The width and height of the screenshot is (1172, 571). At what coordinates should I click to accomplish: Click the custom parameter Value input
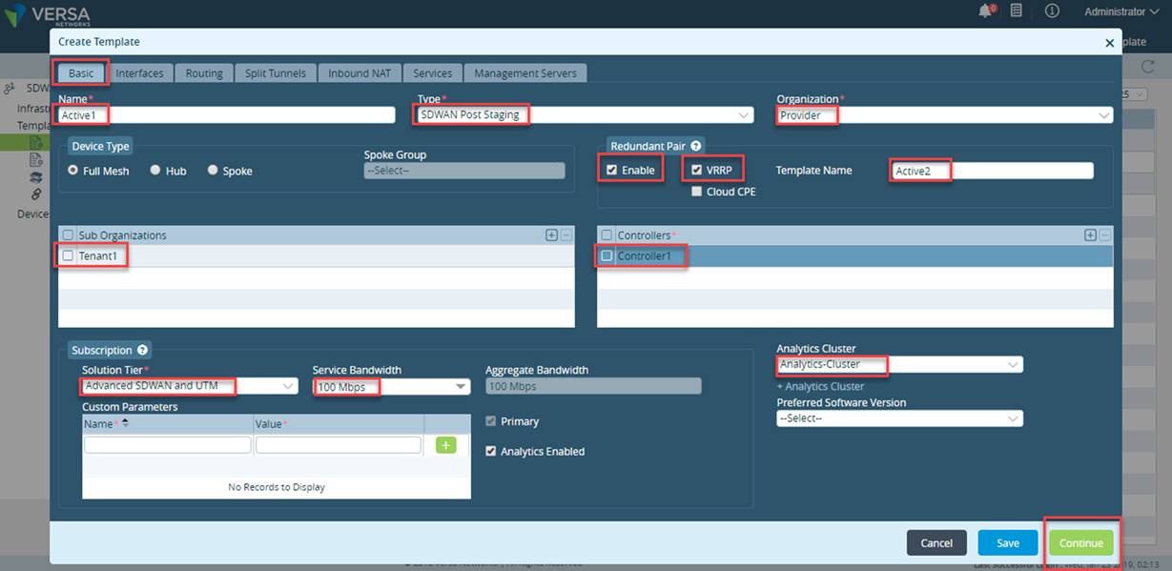click(338, 445)
